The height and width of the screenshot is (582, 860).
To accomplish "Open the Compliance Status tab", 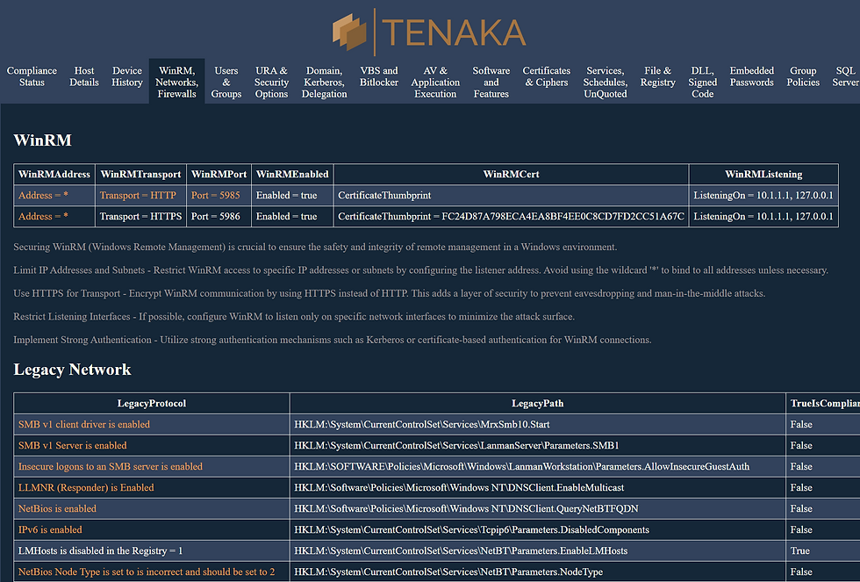I will [x=32, y=76].
